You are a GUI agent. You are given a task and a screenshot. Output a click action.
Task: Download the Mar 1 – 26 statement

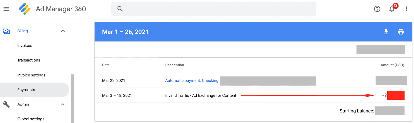386,32
